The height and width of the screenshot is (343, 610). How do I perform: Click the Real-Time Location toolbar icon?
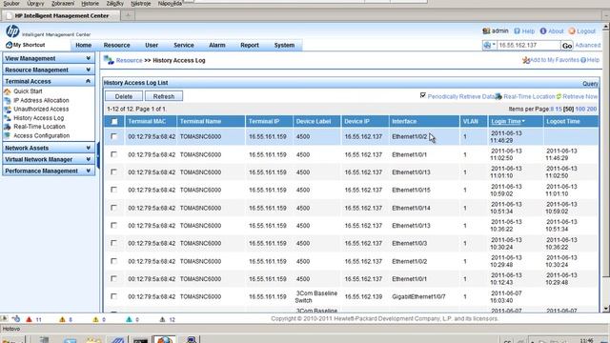point(498,96)
